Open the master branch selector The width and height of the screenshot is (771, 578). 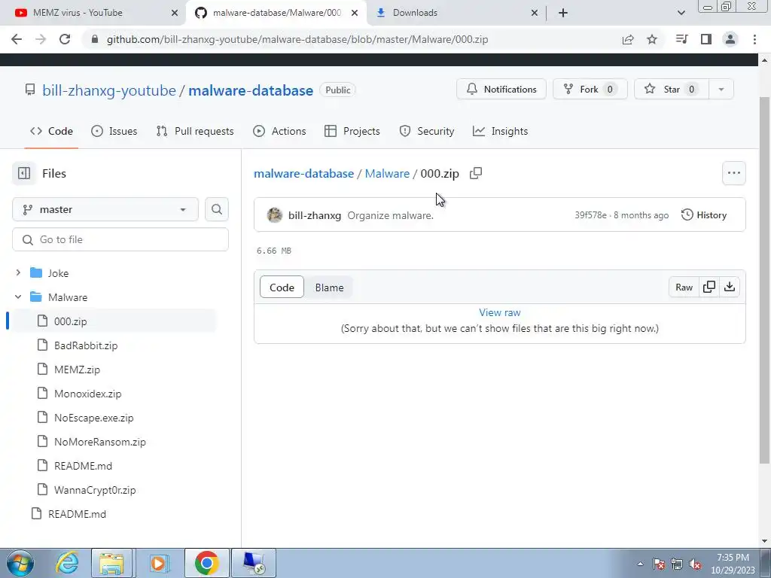(105, 209)
